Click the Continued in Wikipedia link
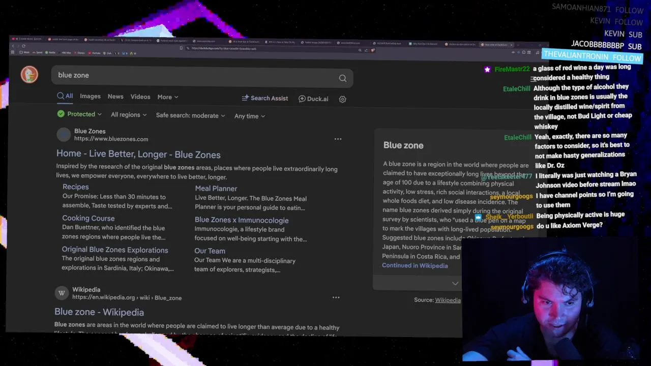The width and height of the screenshot is (651, 366). coord(415,265)
